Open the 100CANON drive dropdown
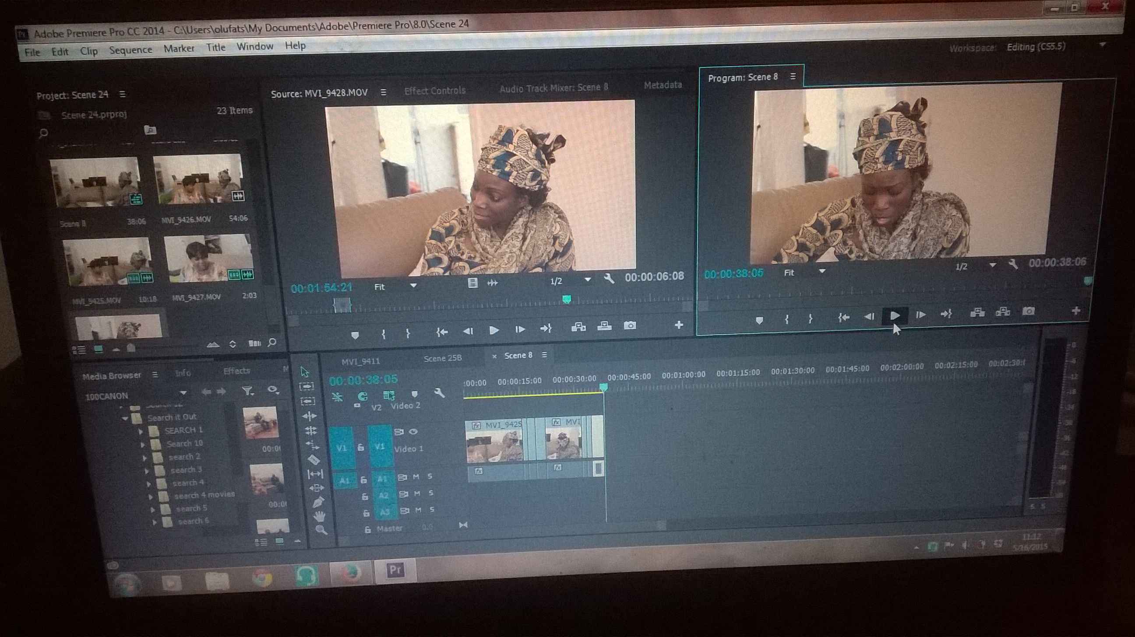 point(183,393)
